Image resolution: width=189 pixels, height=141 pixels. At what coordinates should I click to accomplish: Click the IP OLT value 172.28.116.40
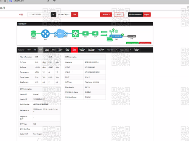coord(90,67)
